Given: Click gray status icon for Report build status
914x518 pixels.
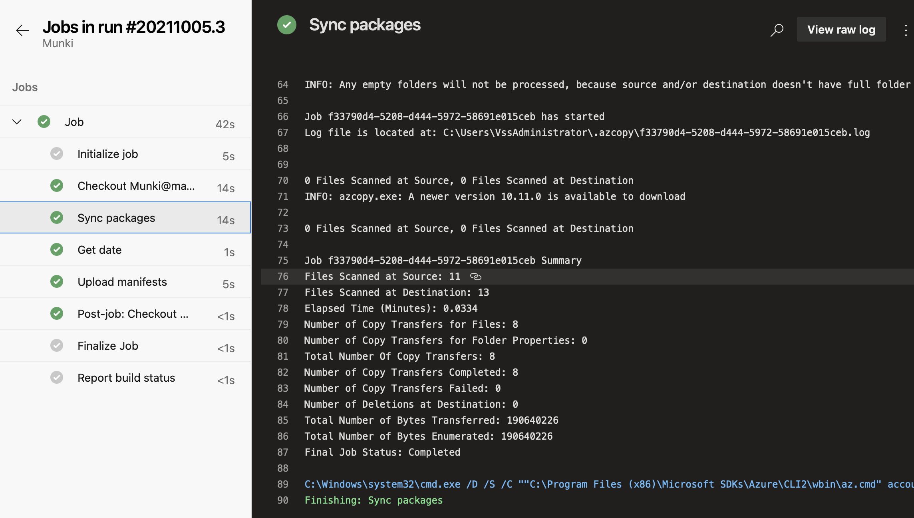Looking at the screenshot, I should [57, 377].
